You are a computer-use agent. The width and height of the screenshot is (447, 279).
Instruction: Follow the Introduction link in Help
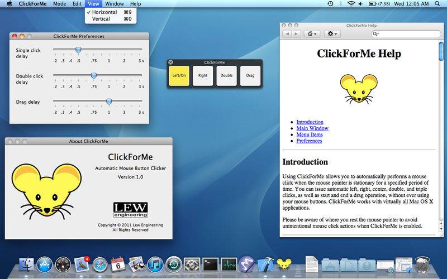tap(310, 122)
